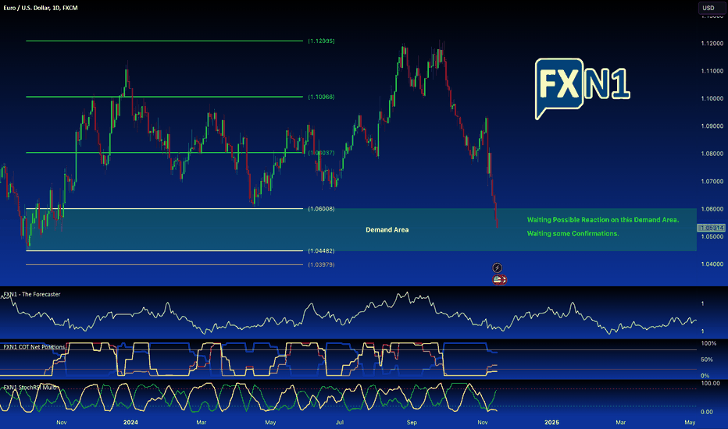728x429 pixels.
Task: Select 'Waiting some Confirmations.' annotation text
Action: (x=573, y=233)
